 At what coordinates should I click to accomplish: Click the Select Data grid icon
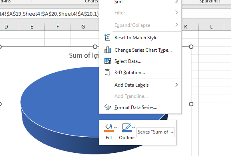(108, 61)
